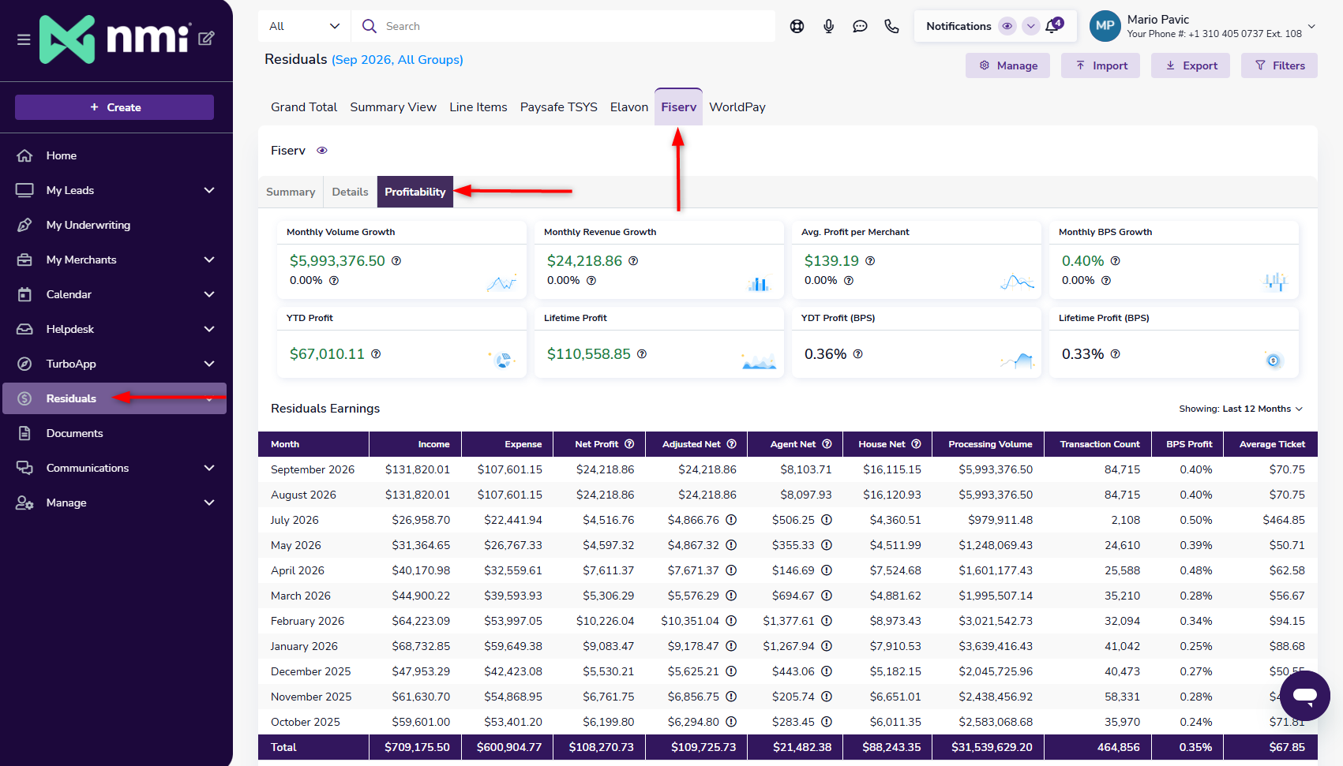Viewport: 1343px width, 766px height.
Task: Toggle the Notifications eye icon
Action: 1007,26
